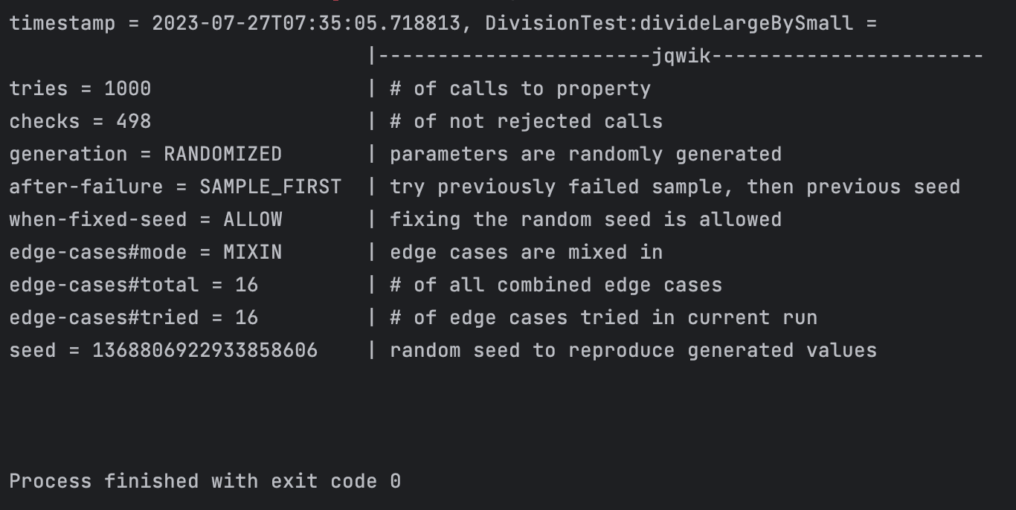Click when-fixed-seed = ALLOW line
This screenshot has height=510, width=1016.
click(146, 219)
